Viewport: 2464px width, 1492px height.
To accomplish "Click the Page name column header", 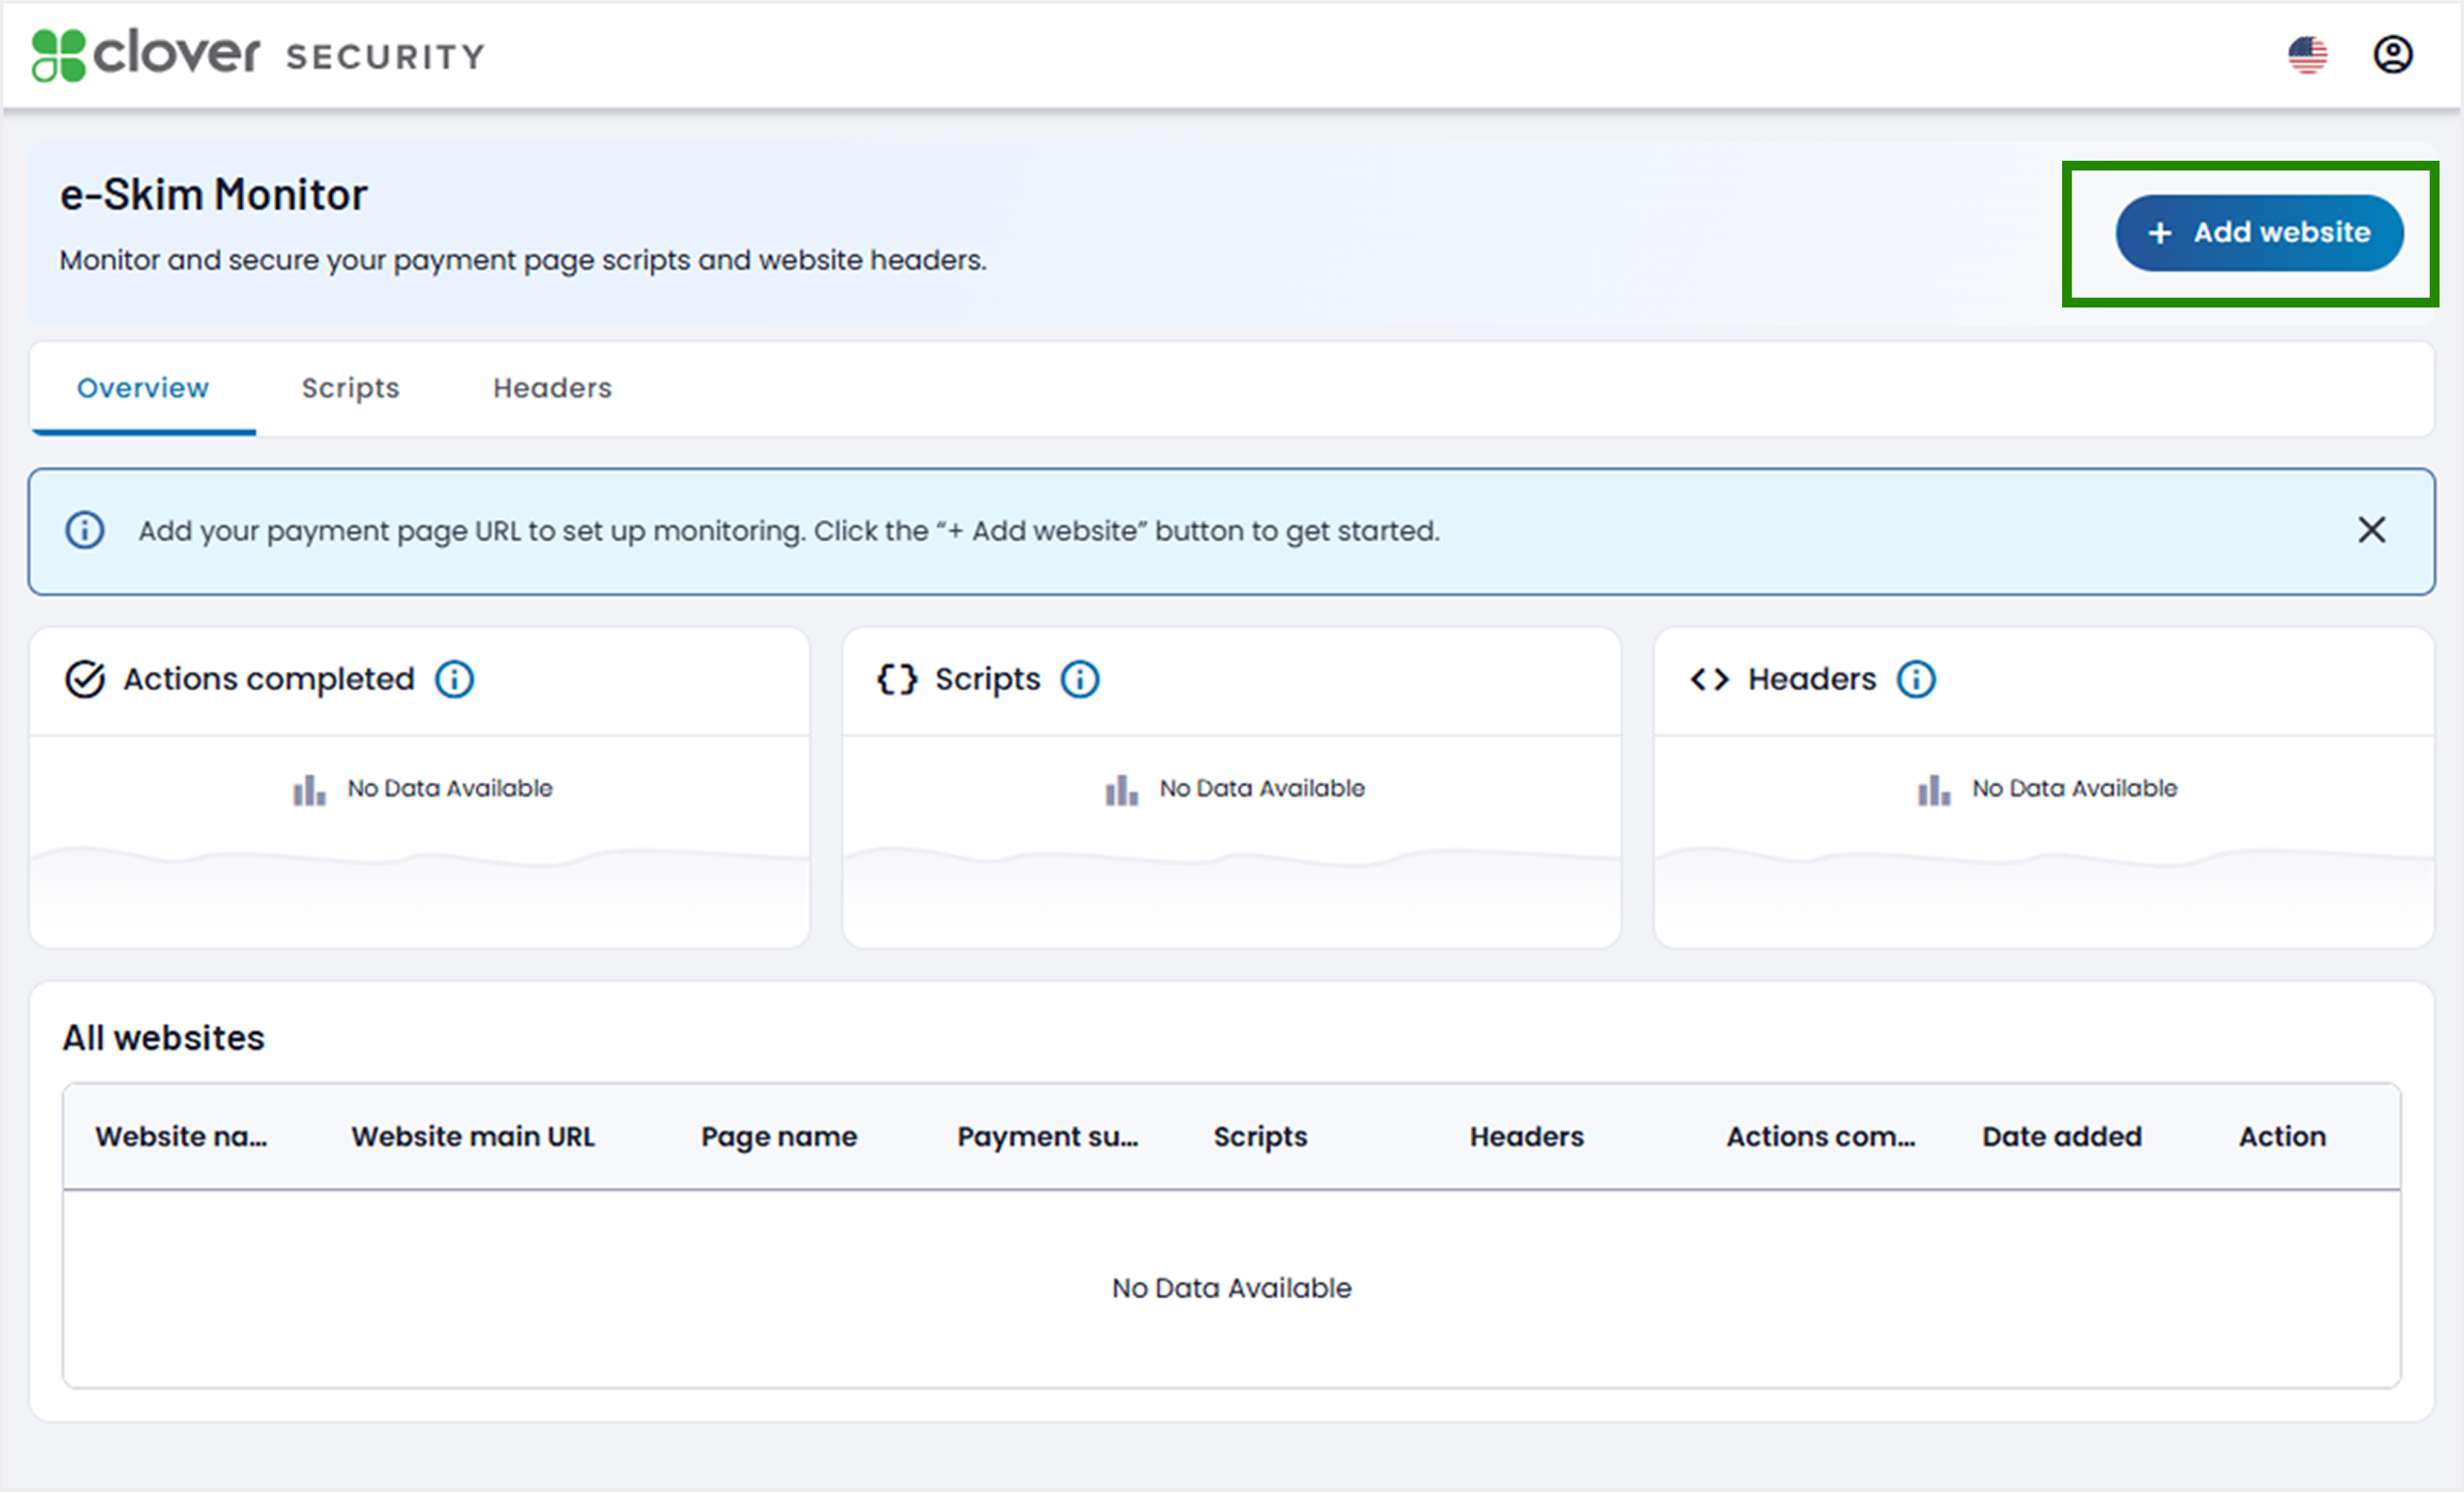I will click(x=779, y=1137).
